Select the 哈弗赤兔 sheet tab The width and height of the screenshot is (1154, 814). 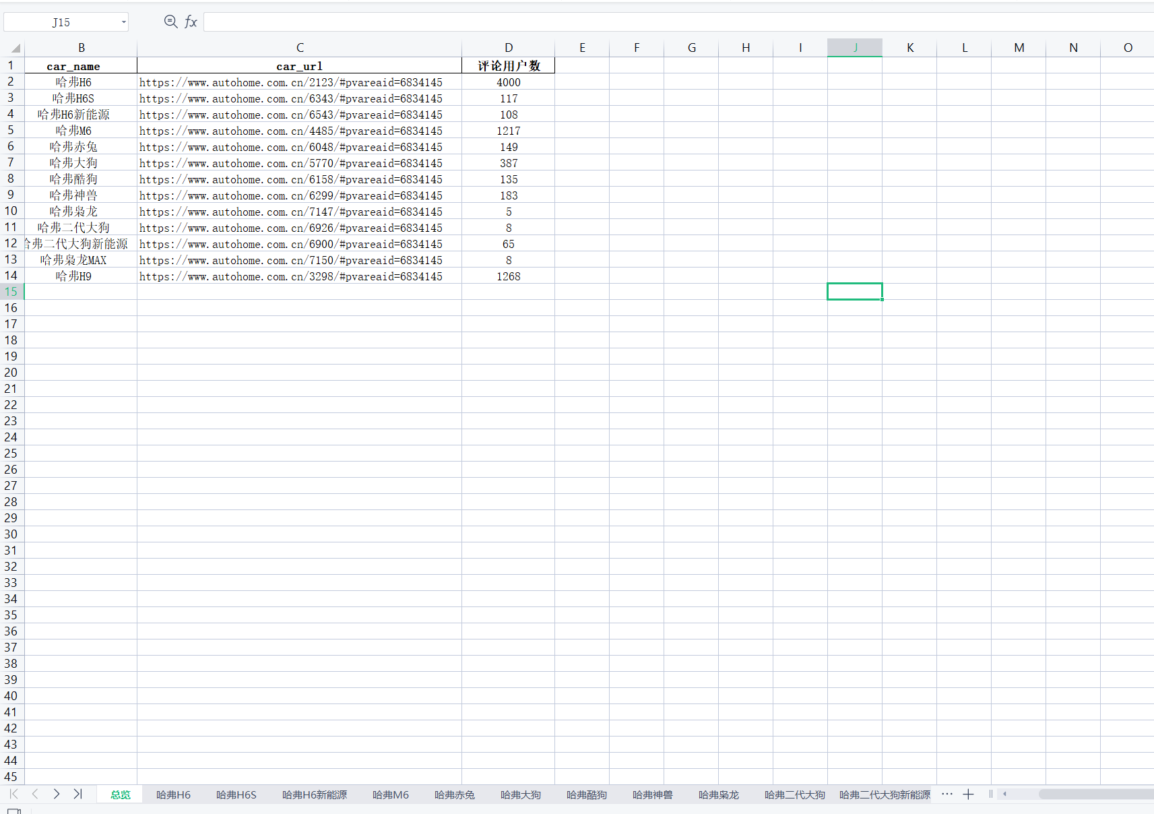[455, 794]
